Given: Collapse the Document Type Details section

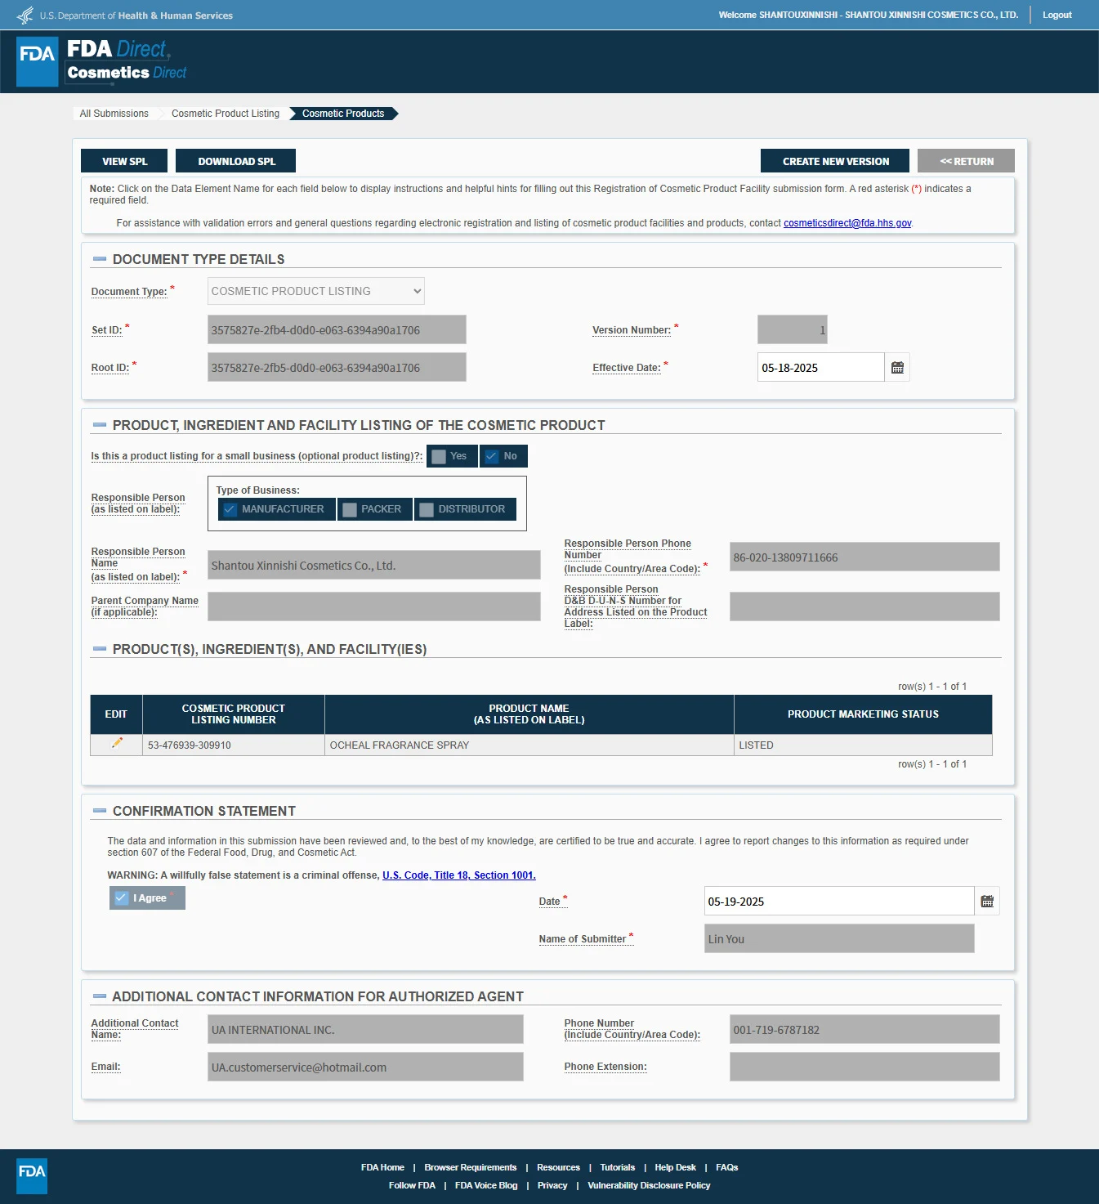Looking at the screenshot, I should tap(100, 259).
